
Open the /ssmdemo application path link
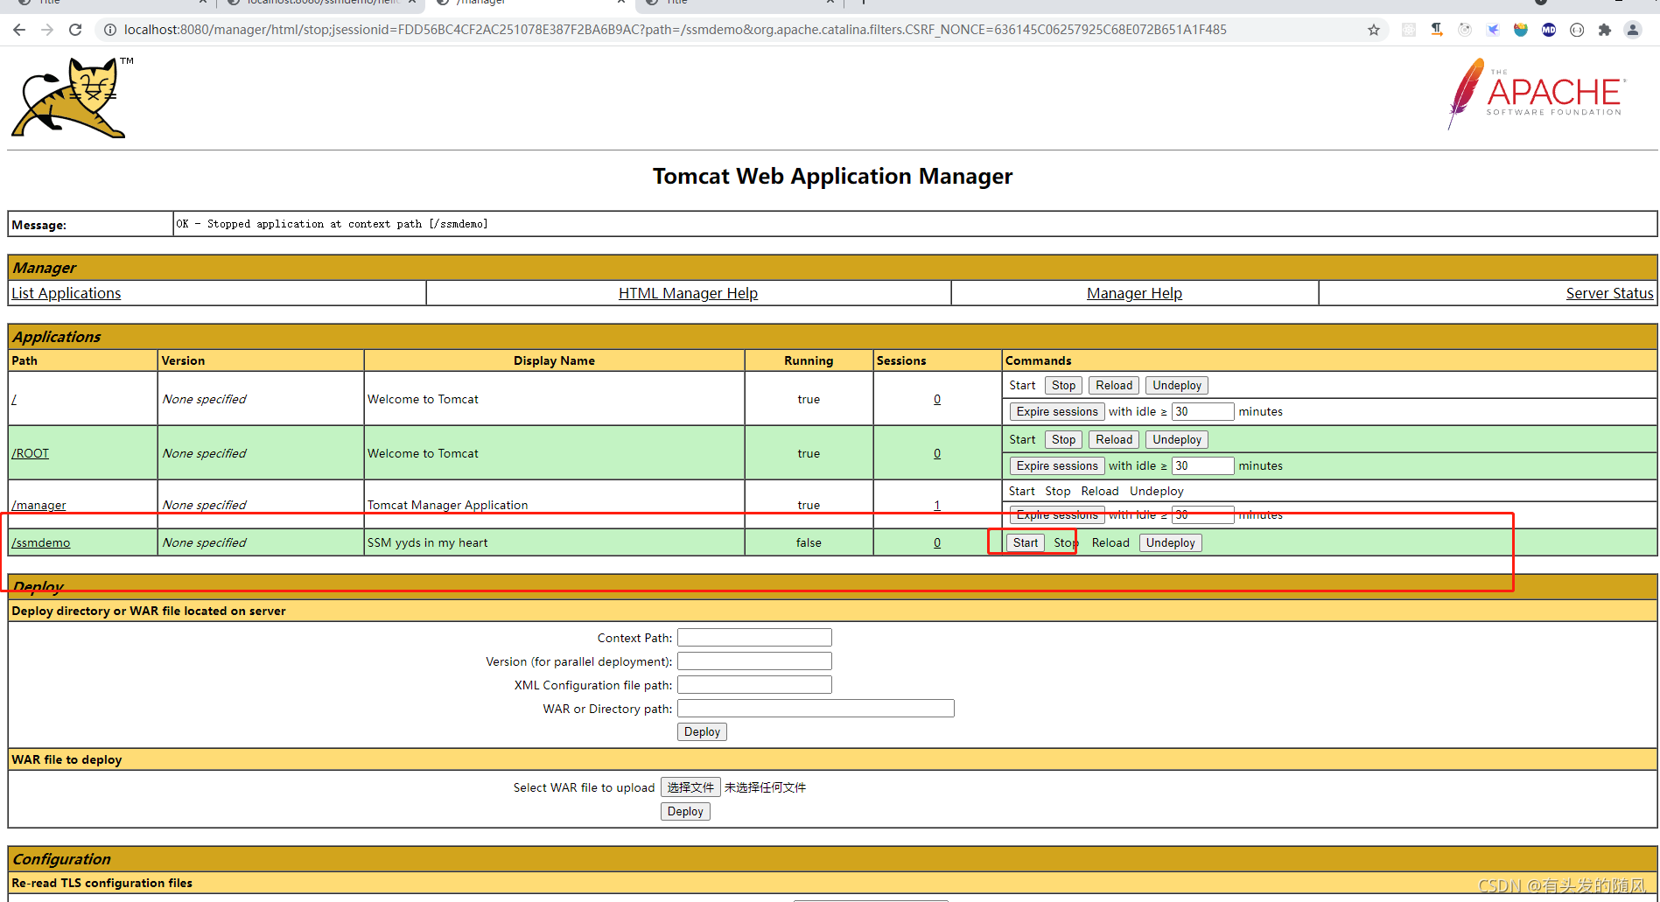click(41, 542)
